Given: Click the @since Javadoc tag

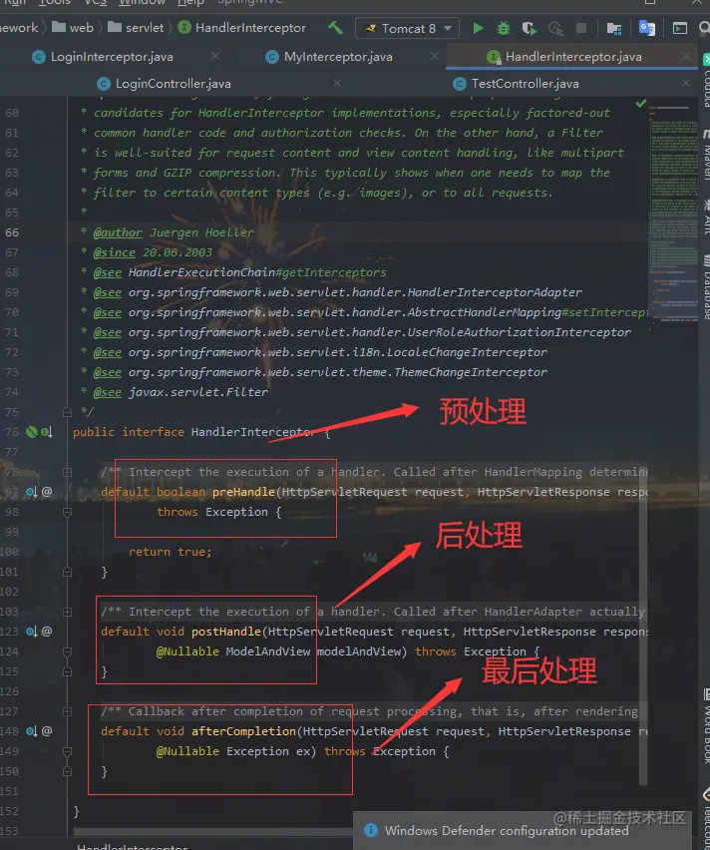Looking at the screenshot, I should point(115,252).
